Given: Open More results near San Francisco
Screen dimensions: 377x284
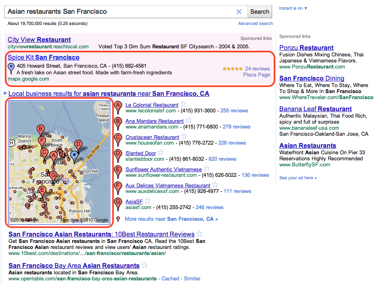Looking at the screenshot, I should click(171, 219).
